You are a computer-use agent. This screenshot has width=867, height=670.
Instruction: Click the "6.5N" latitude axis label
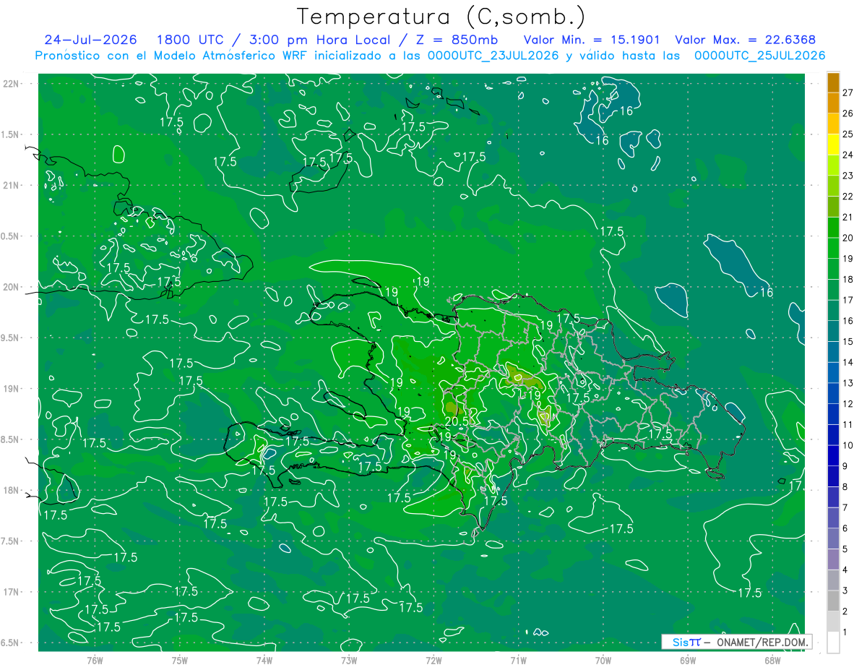coord(11,643)
